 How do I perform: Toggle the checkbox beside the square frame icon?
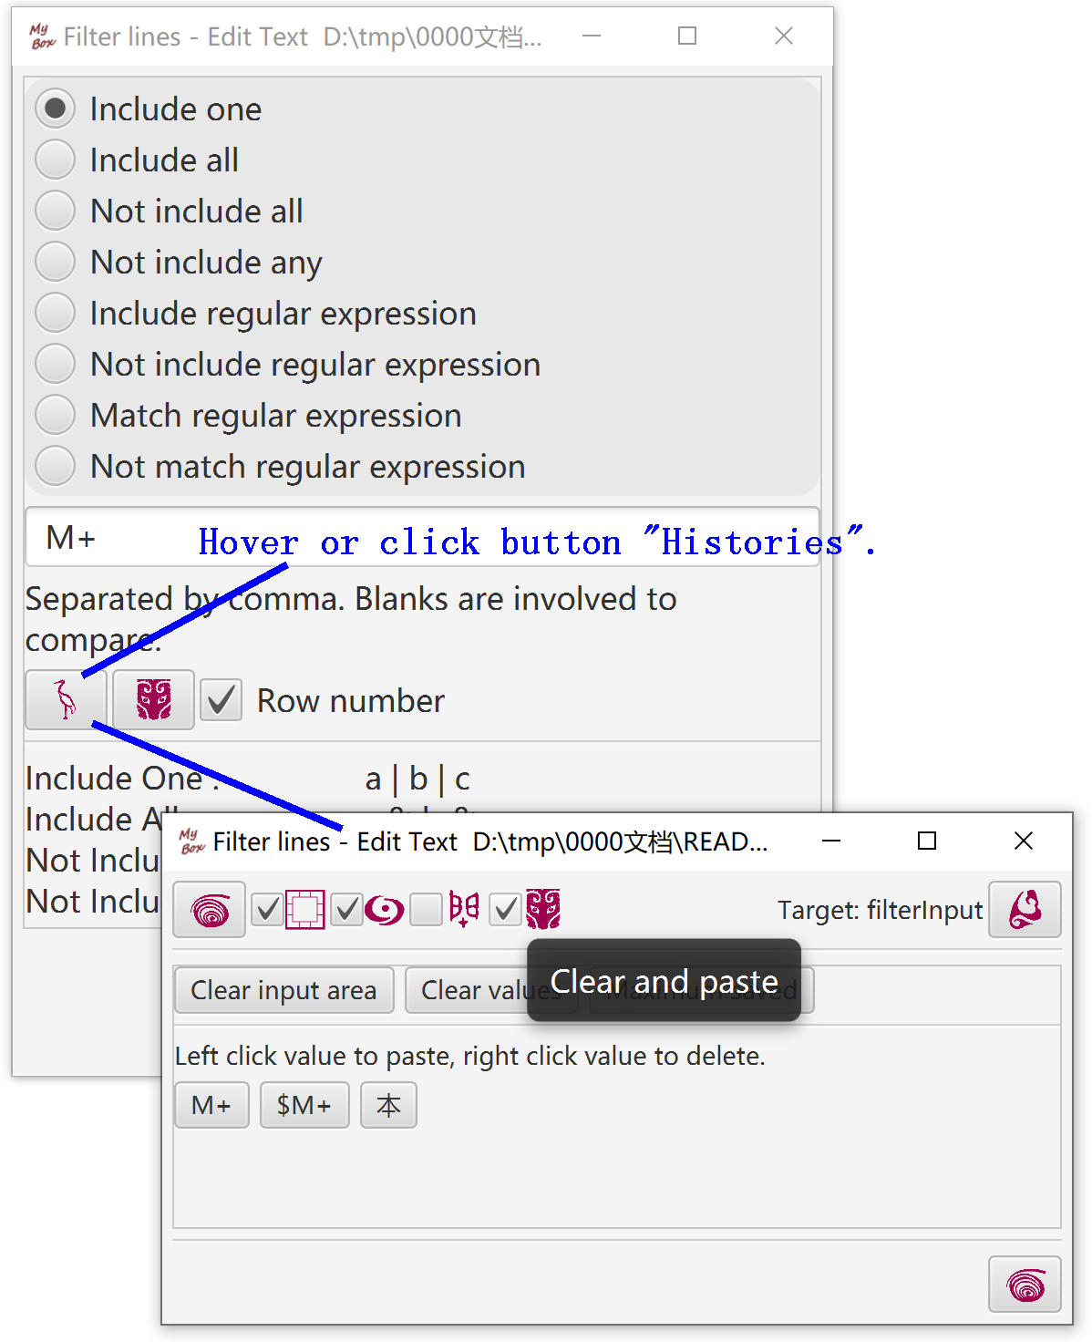tap(267, 910)
